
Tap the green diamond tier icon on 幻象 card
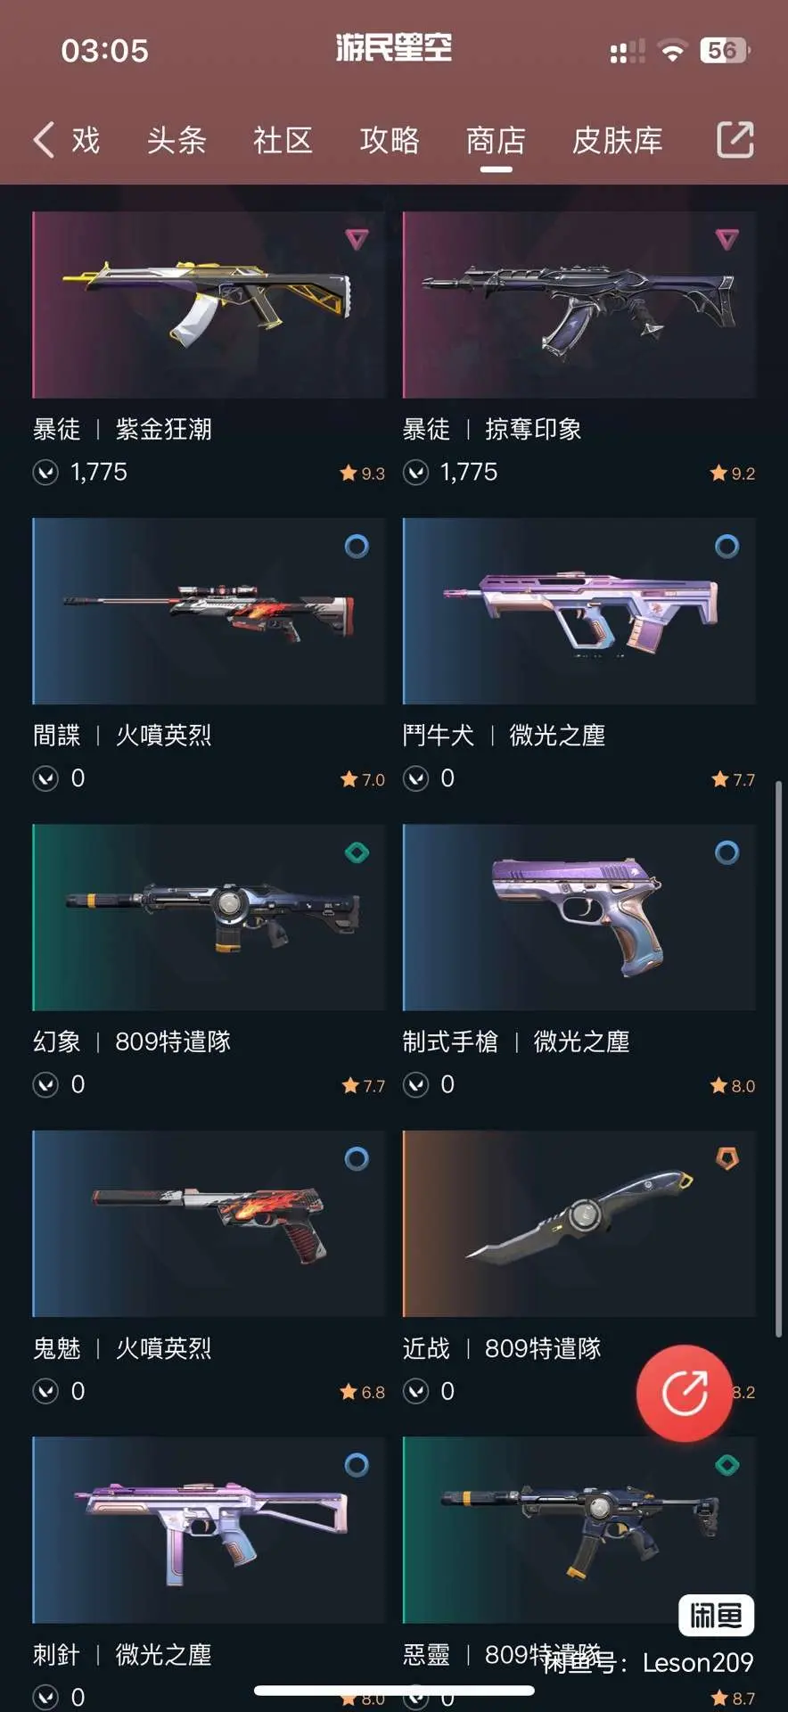(x=357, y=852)
